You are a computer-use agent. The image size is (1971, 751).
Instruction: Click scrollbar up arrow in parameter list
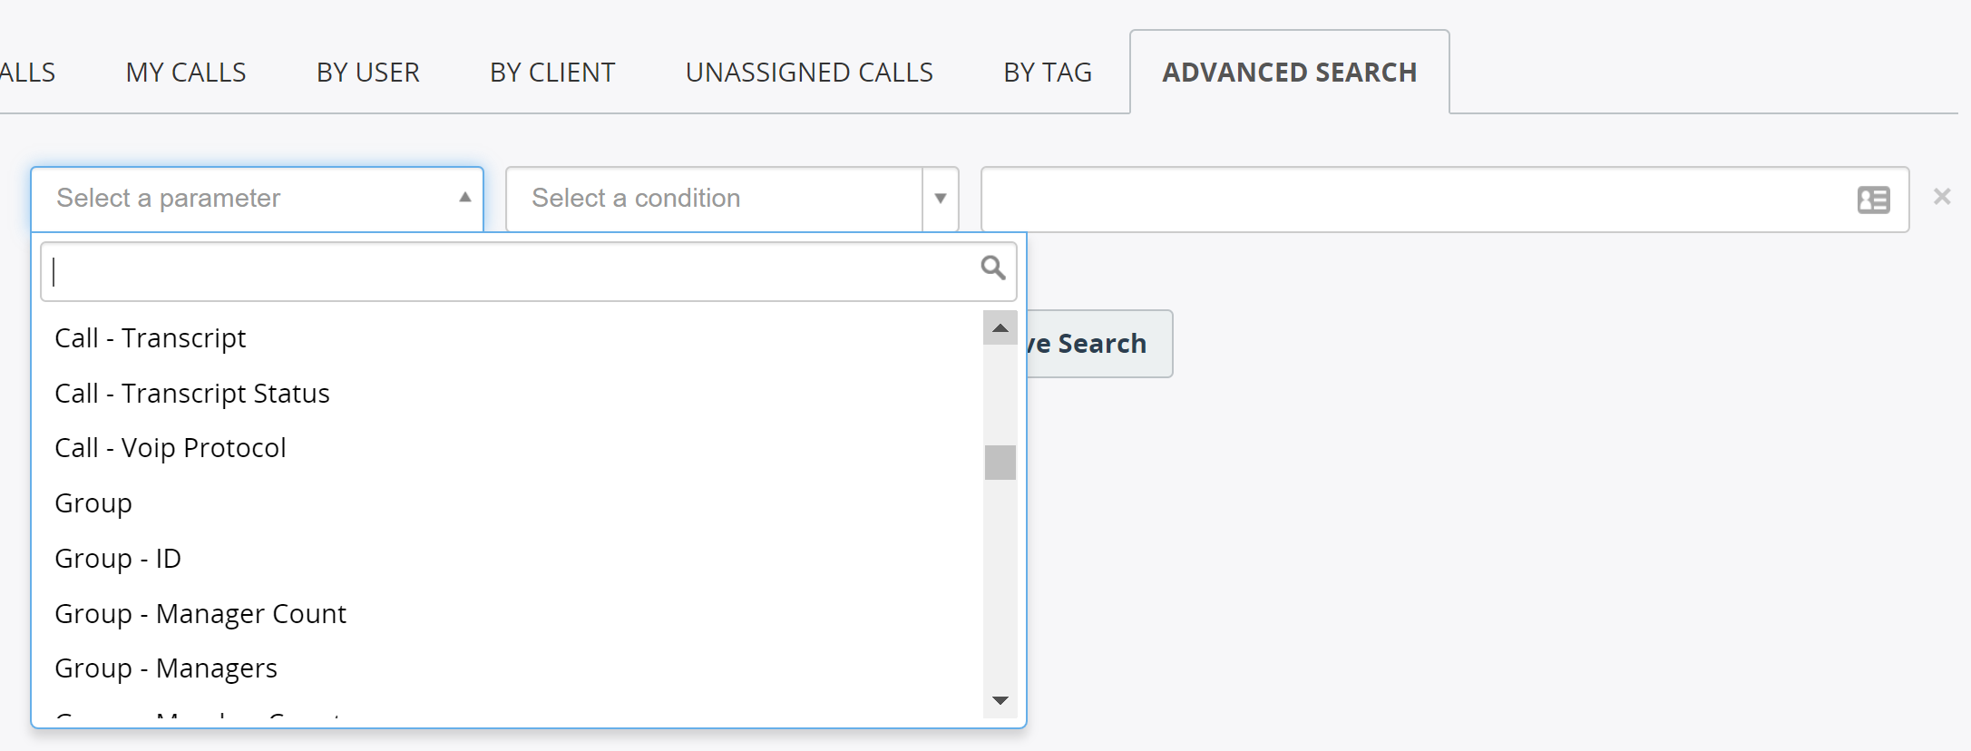(1000, 327)
